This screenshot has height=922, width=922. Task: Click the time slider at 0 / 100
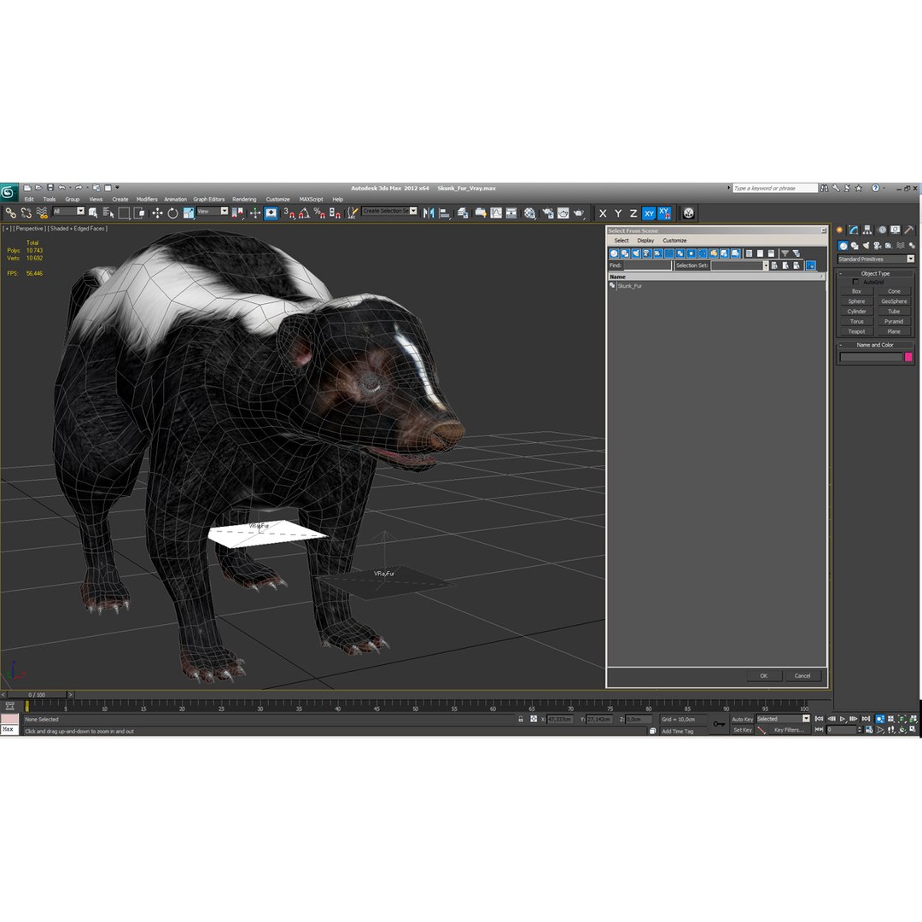click(37, 695)
